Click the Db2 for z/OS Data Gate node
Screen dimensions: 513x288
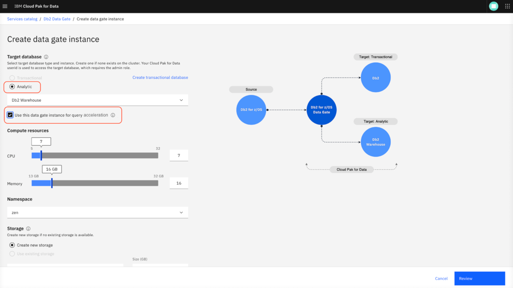(x=321, y=110)
